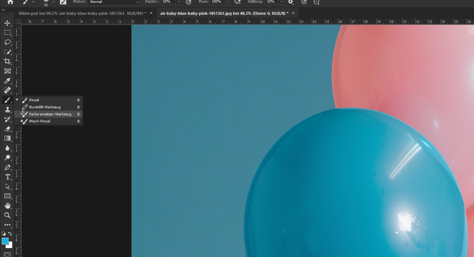474x257 pixels.
Task: Toggle pressure for opacity button
Action: pyautogui.click(x=189, y=2)
